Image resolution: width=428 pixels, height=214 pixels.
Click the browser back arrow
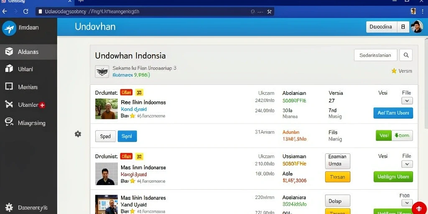(x=5, y=11)
